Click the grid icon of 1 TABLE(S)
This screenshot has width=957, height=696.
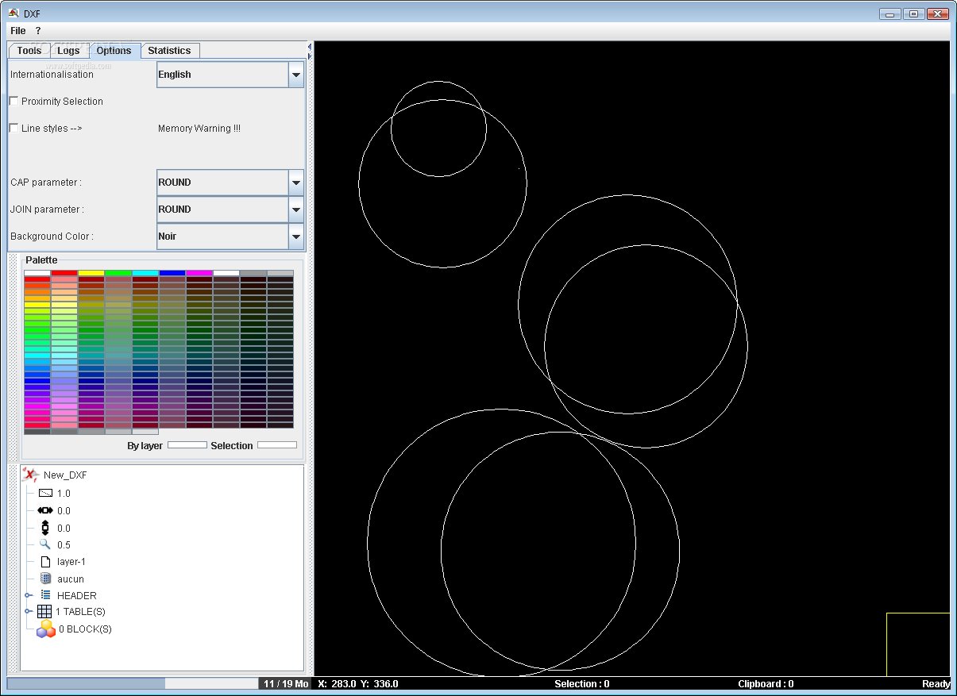tap(44, 612)
